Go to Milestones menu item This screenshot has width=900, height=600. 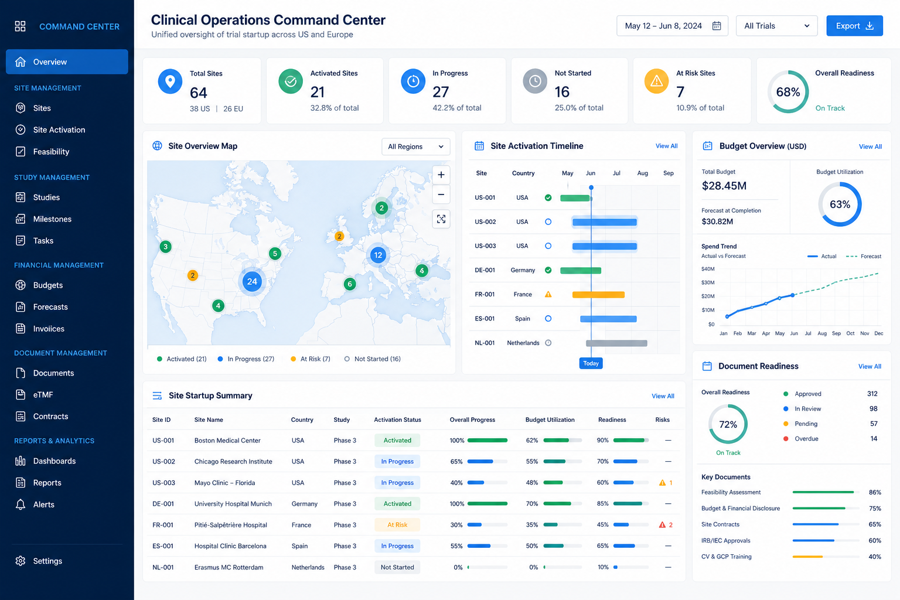(x=52, y=219)
